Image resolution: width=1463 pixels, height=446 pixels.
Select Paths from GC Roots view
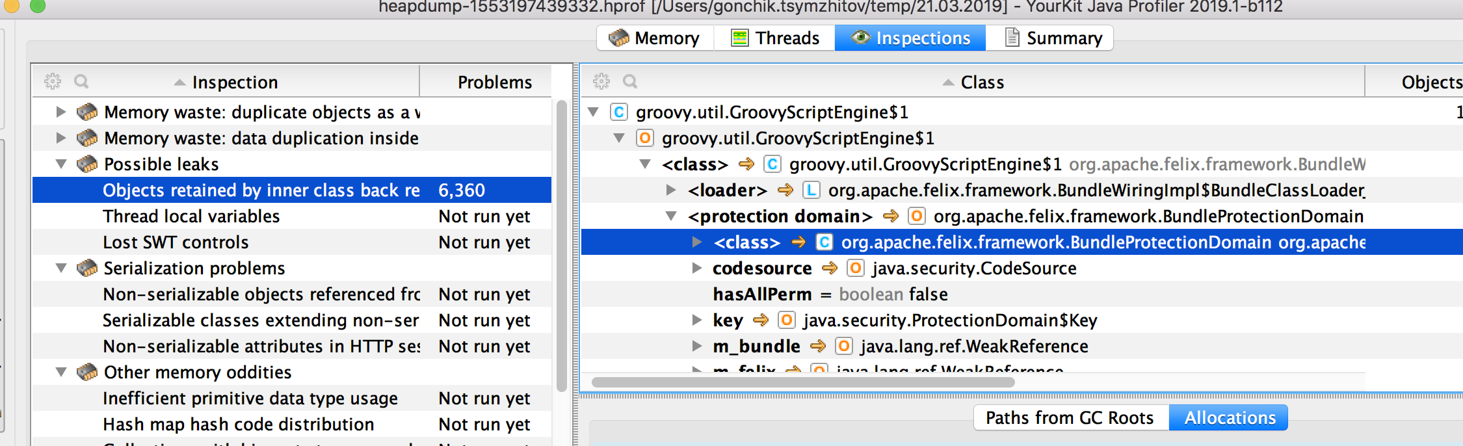point(1071,417)
